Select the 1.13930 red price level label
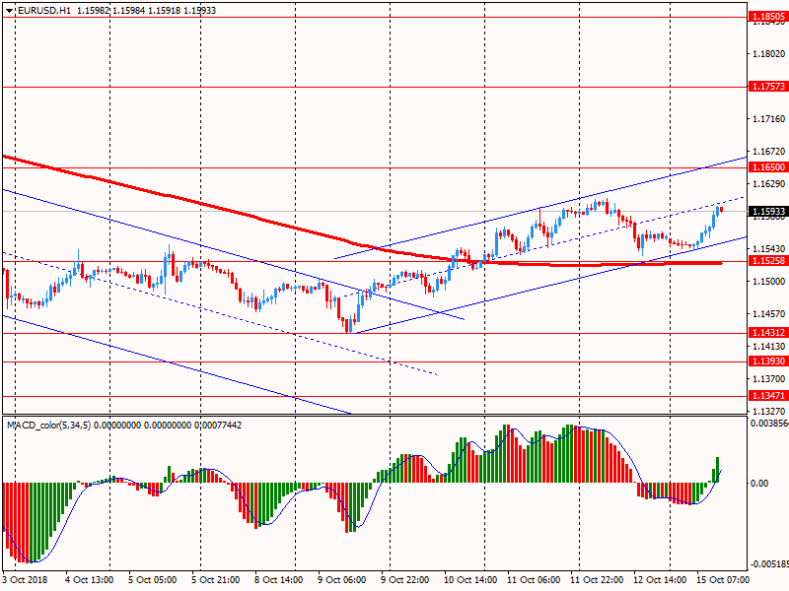This screenshot has width=789, height=591. [768, 361]
